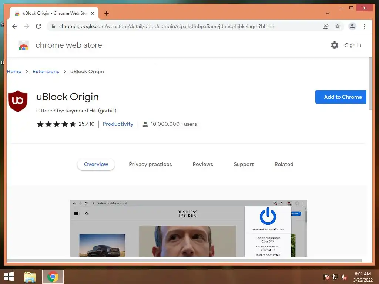The width and height of the screenshot is (379, 284).
Task: Open the Windows Start menu
Action: (x=9, y=277)
